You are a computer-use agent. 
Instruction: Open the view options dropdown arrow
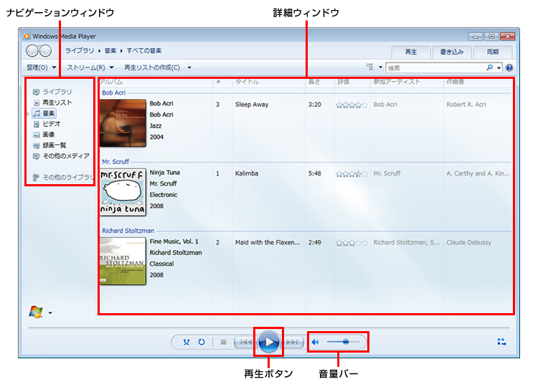380,67
